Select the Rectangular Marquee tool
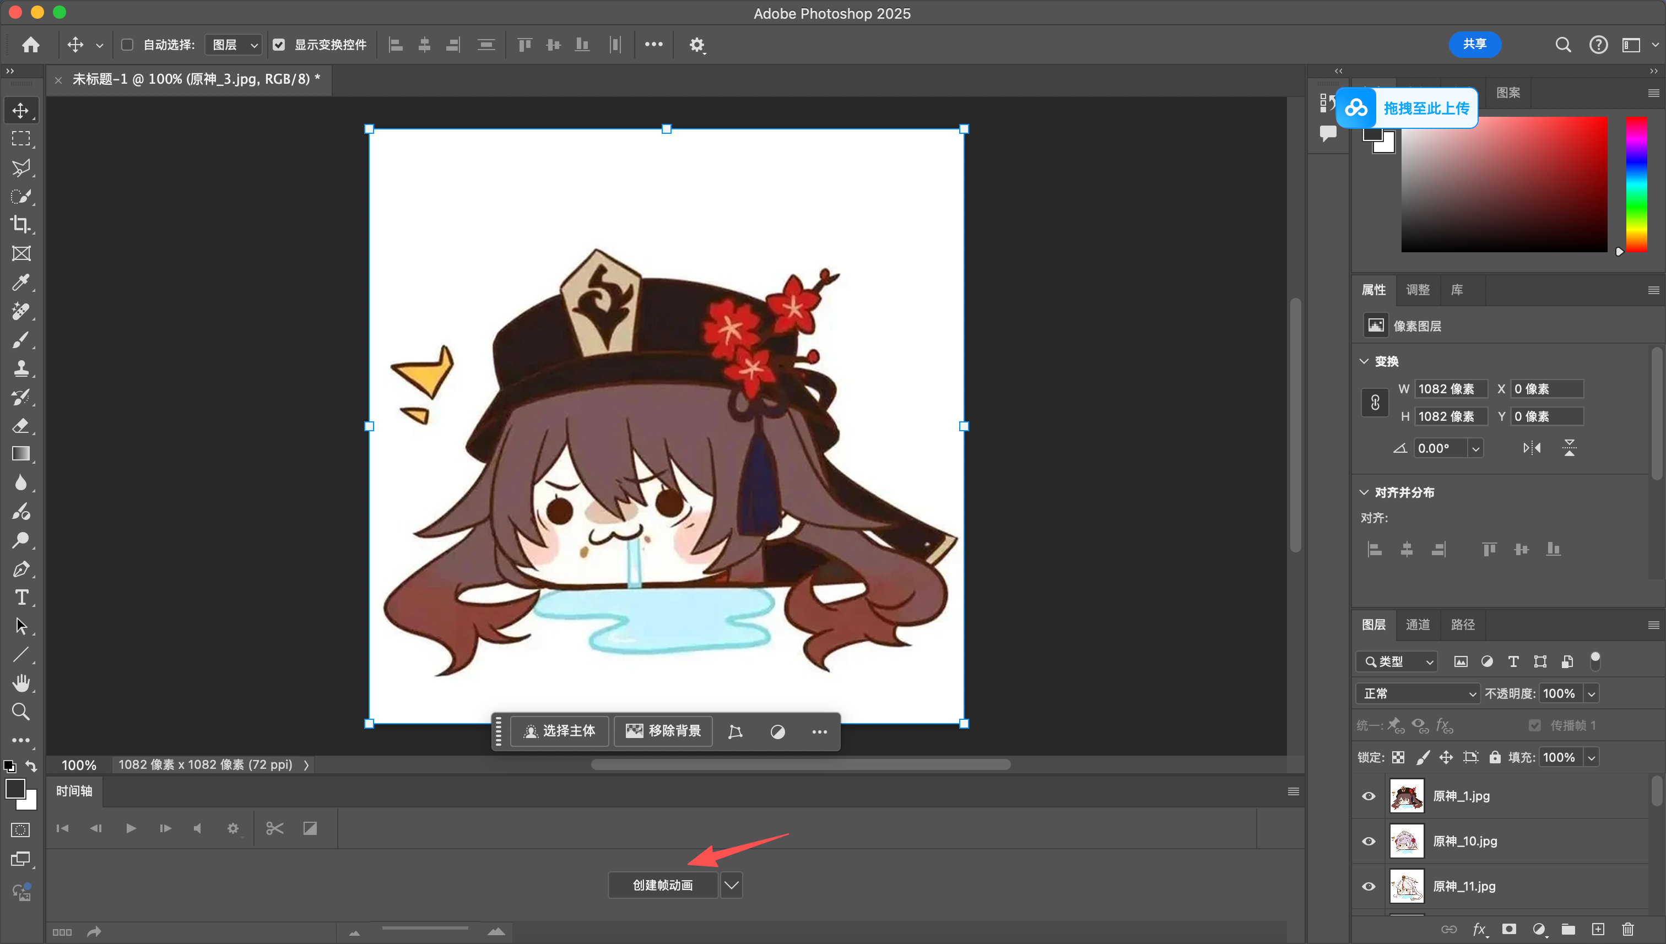The image size is (1666, 944). tap(21, 139)
